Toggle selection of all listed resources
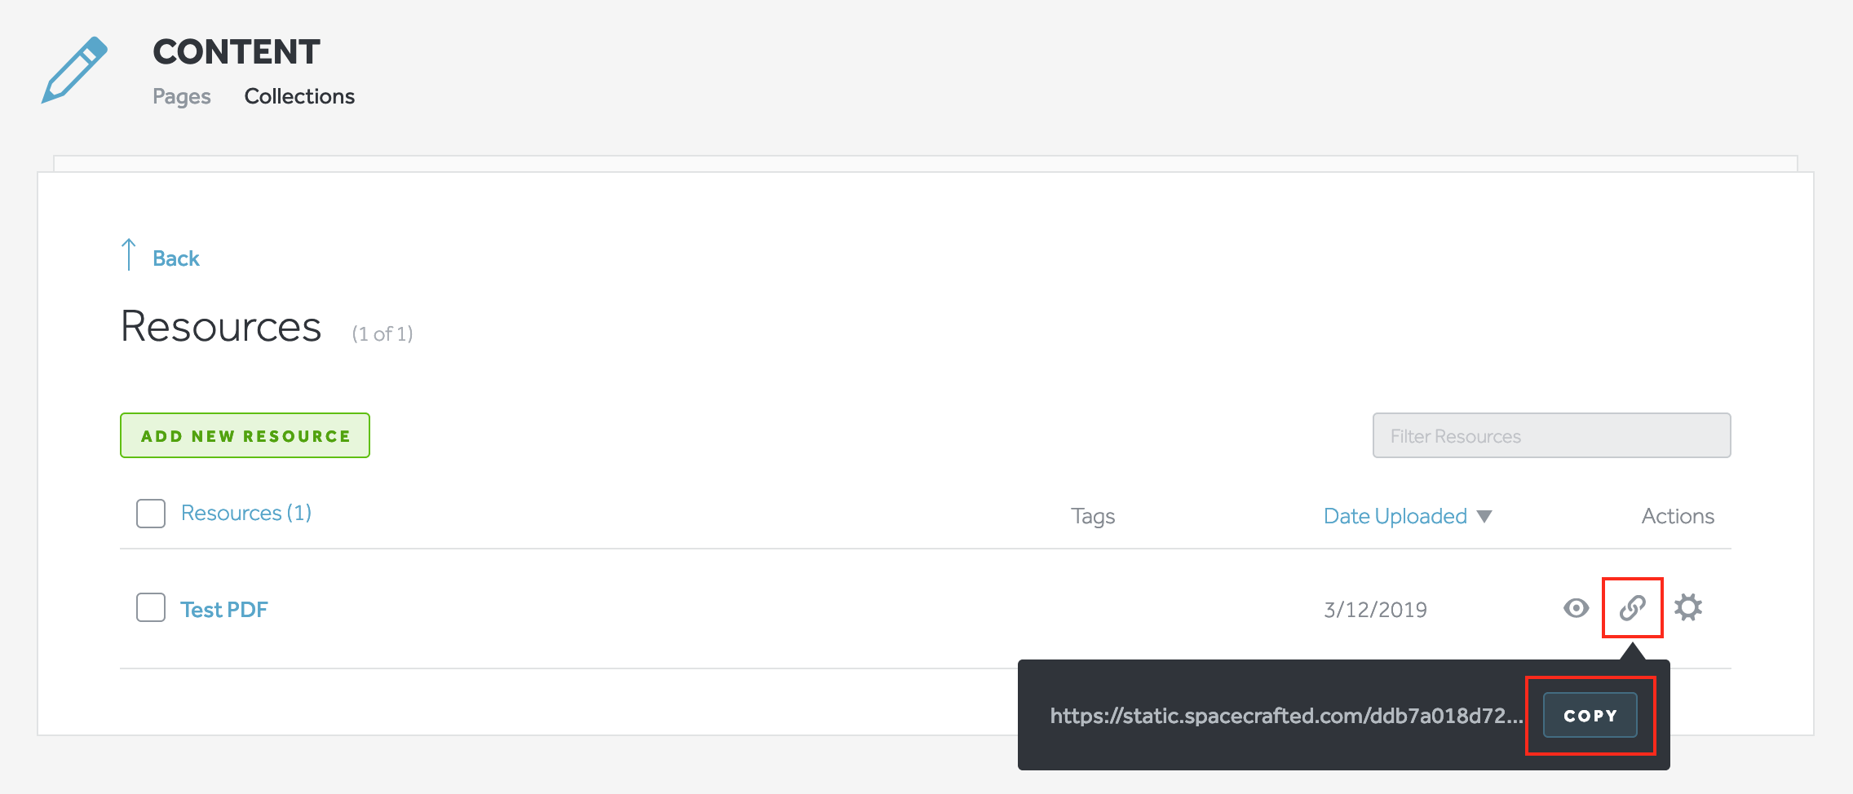Viewport: 1853px width, 794px height. point(150,514)
